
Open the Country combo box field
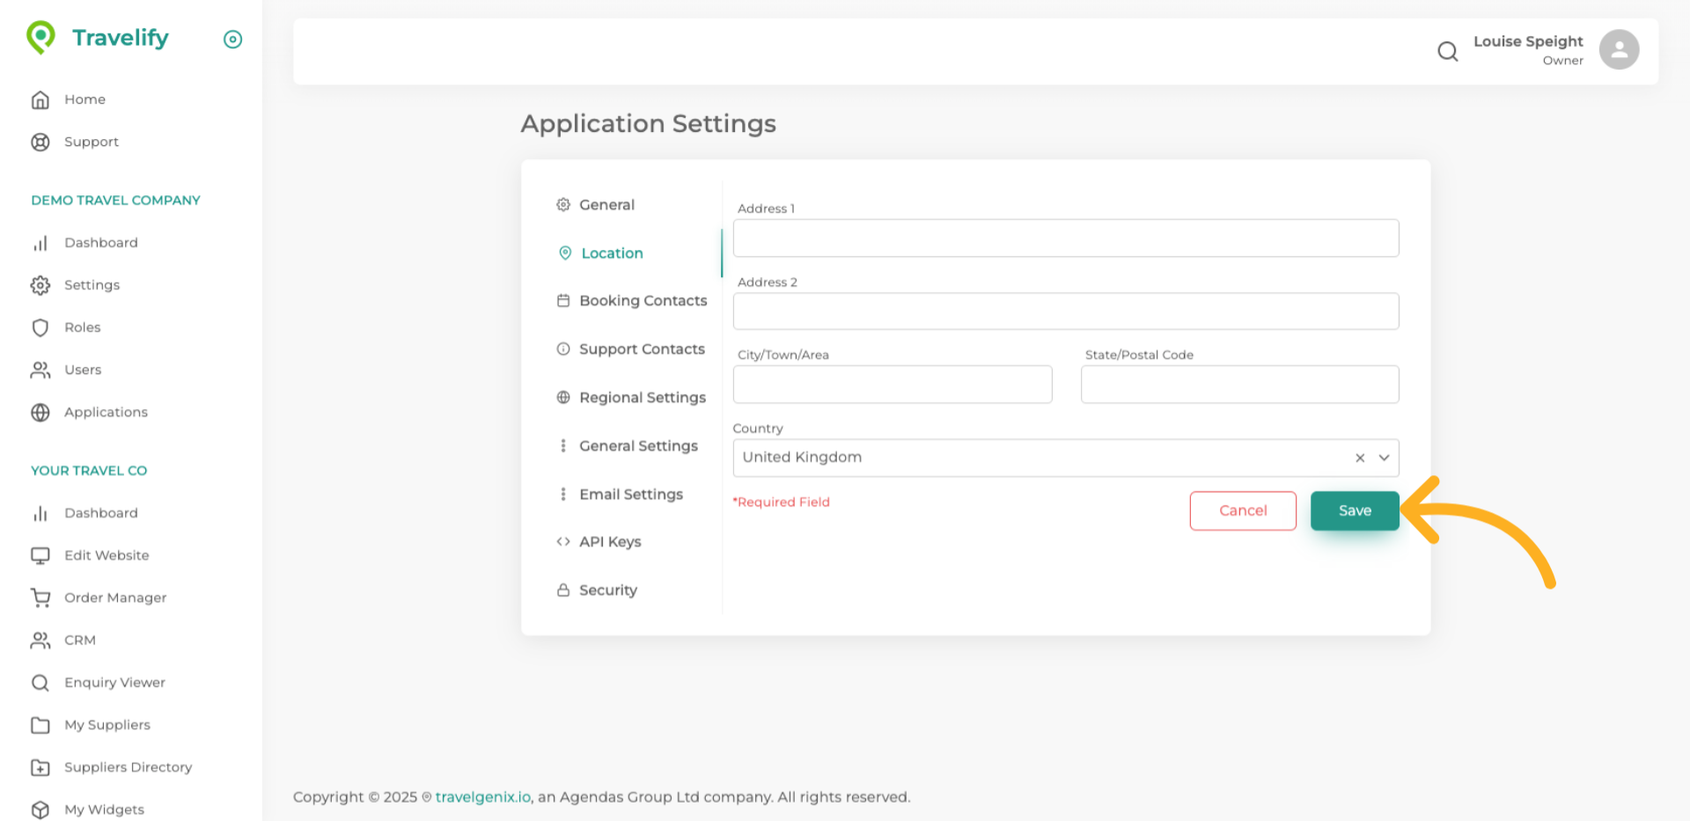pos(1039,458)
